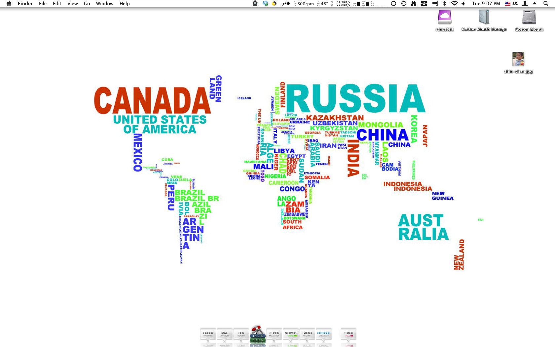Click the clock showing Tue 9:07 PM

(486, 4)
